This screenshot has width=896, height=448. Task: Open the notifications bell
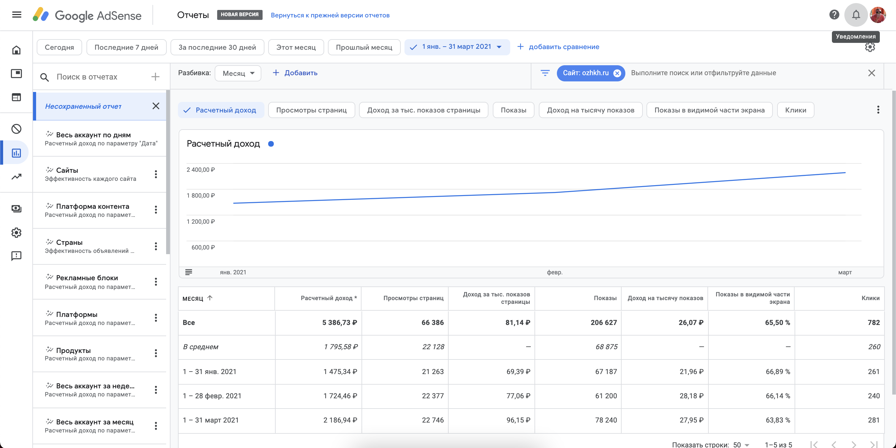click(x=856, y=15)
